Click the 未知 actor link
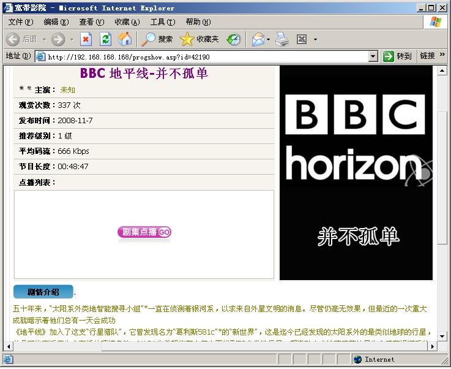Viewport: 451px width, 369px height. pos(67,90)
